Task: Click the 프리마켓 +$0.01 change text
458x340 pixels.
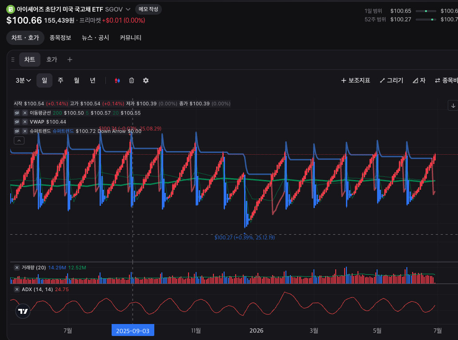Action: point(112,20)
